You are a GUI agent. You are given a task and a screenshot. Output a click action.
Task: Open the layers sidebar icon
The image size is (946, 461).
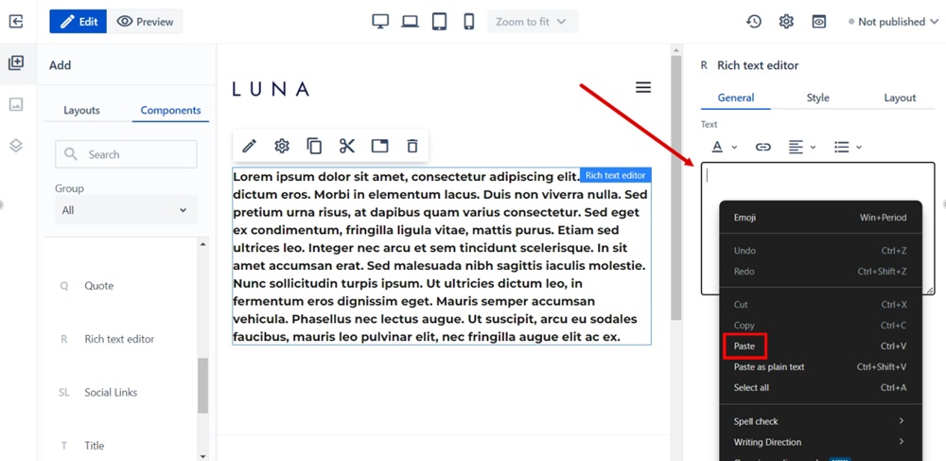click(x=16, y=146)
